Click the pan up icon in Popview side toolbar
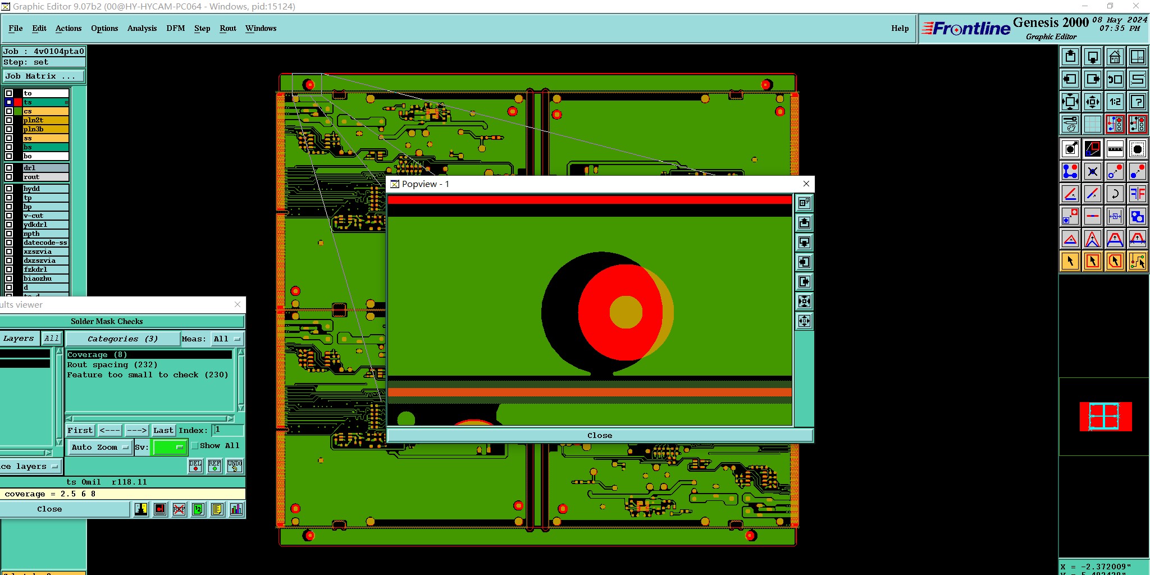The width and height of the screenshot is (1150, 575). point(804,222)
